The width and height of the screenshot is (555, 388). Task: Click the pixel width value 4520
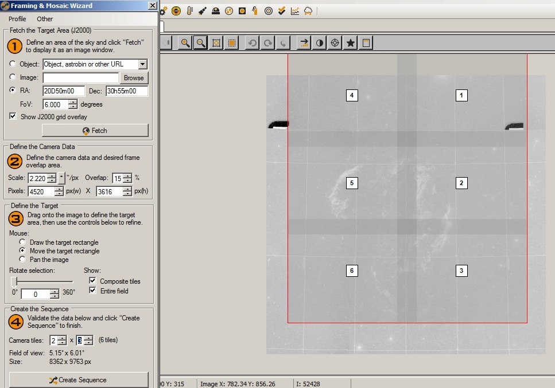click(x=37, y=191)
